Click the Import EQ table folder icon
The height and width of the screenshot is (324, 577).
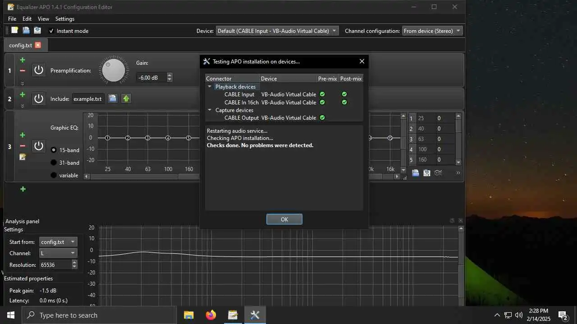416,173
